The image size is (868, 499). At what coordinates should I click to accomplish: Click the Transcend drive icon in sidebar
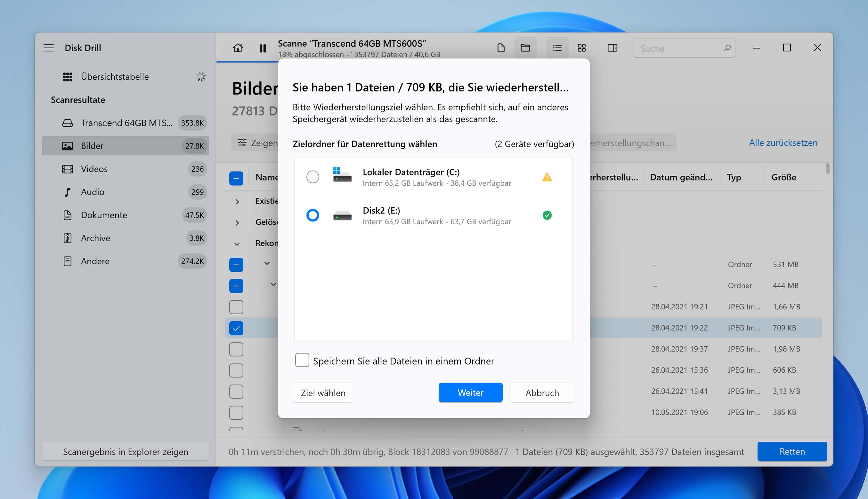(68, 123)
